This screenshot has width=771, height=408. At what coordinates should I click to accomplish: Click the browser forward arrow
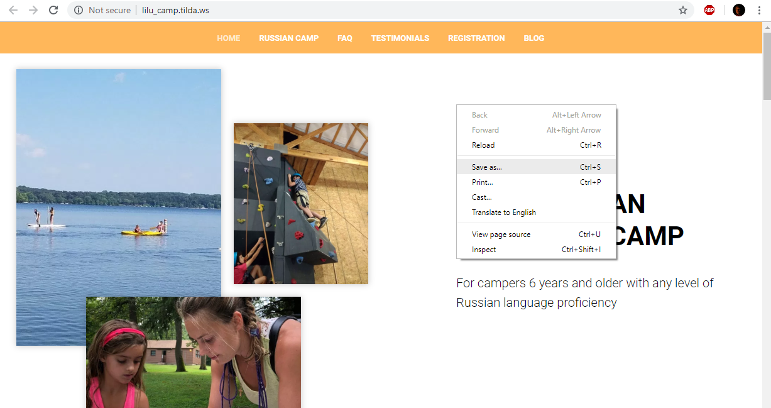pos(33,10)
